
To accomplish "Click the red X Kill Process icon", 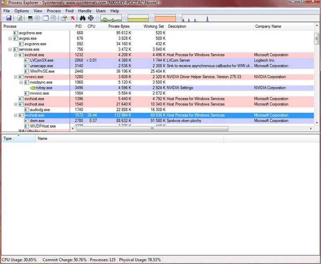I will (73, 18).
